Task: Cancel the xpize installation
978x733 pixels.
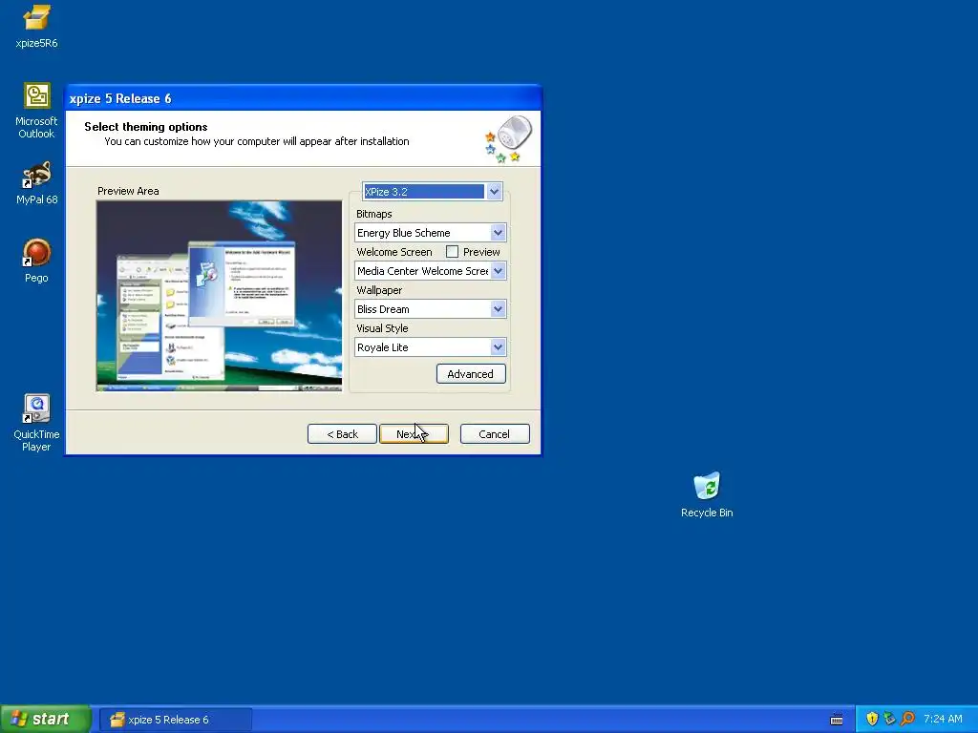Action: click(x=495, y=434)
